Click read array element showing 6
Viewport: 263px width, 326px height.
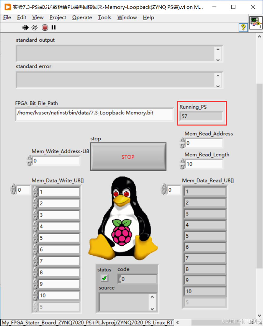(x=205, y=247)
